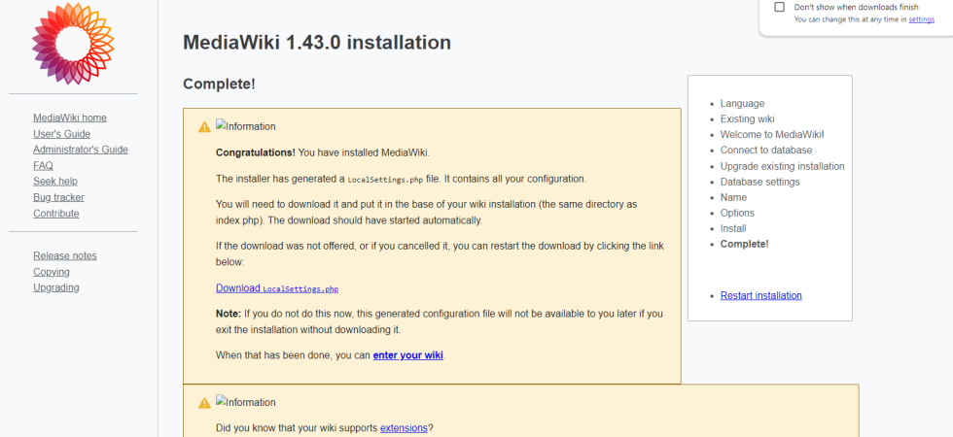953x437 pixels.
Task: Click the "enter your wiki" link
Action: tap(407, 355)
